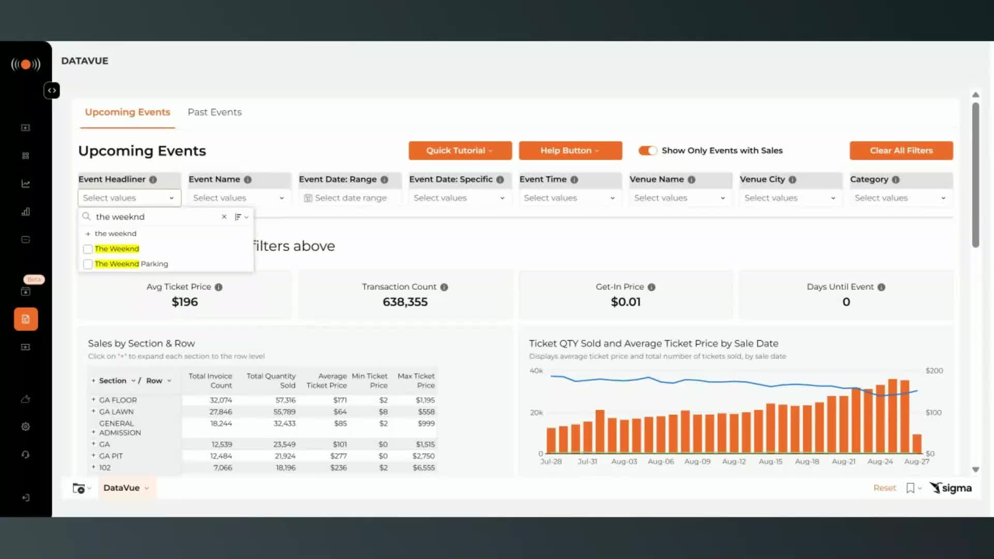
Task: Open the Beta calendar icon in the sidebar
Action: point(25,291)
